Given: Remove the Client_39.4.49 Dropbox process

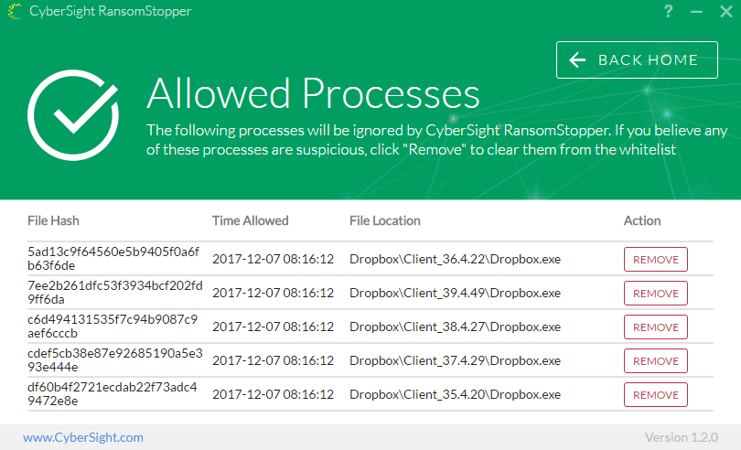Looking at the screenshot, I should [655, 293].
